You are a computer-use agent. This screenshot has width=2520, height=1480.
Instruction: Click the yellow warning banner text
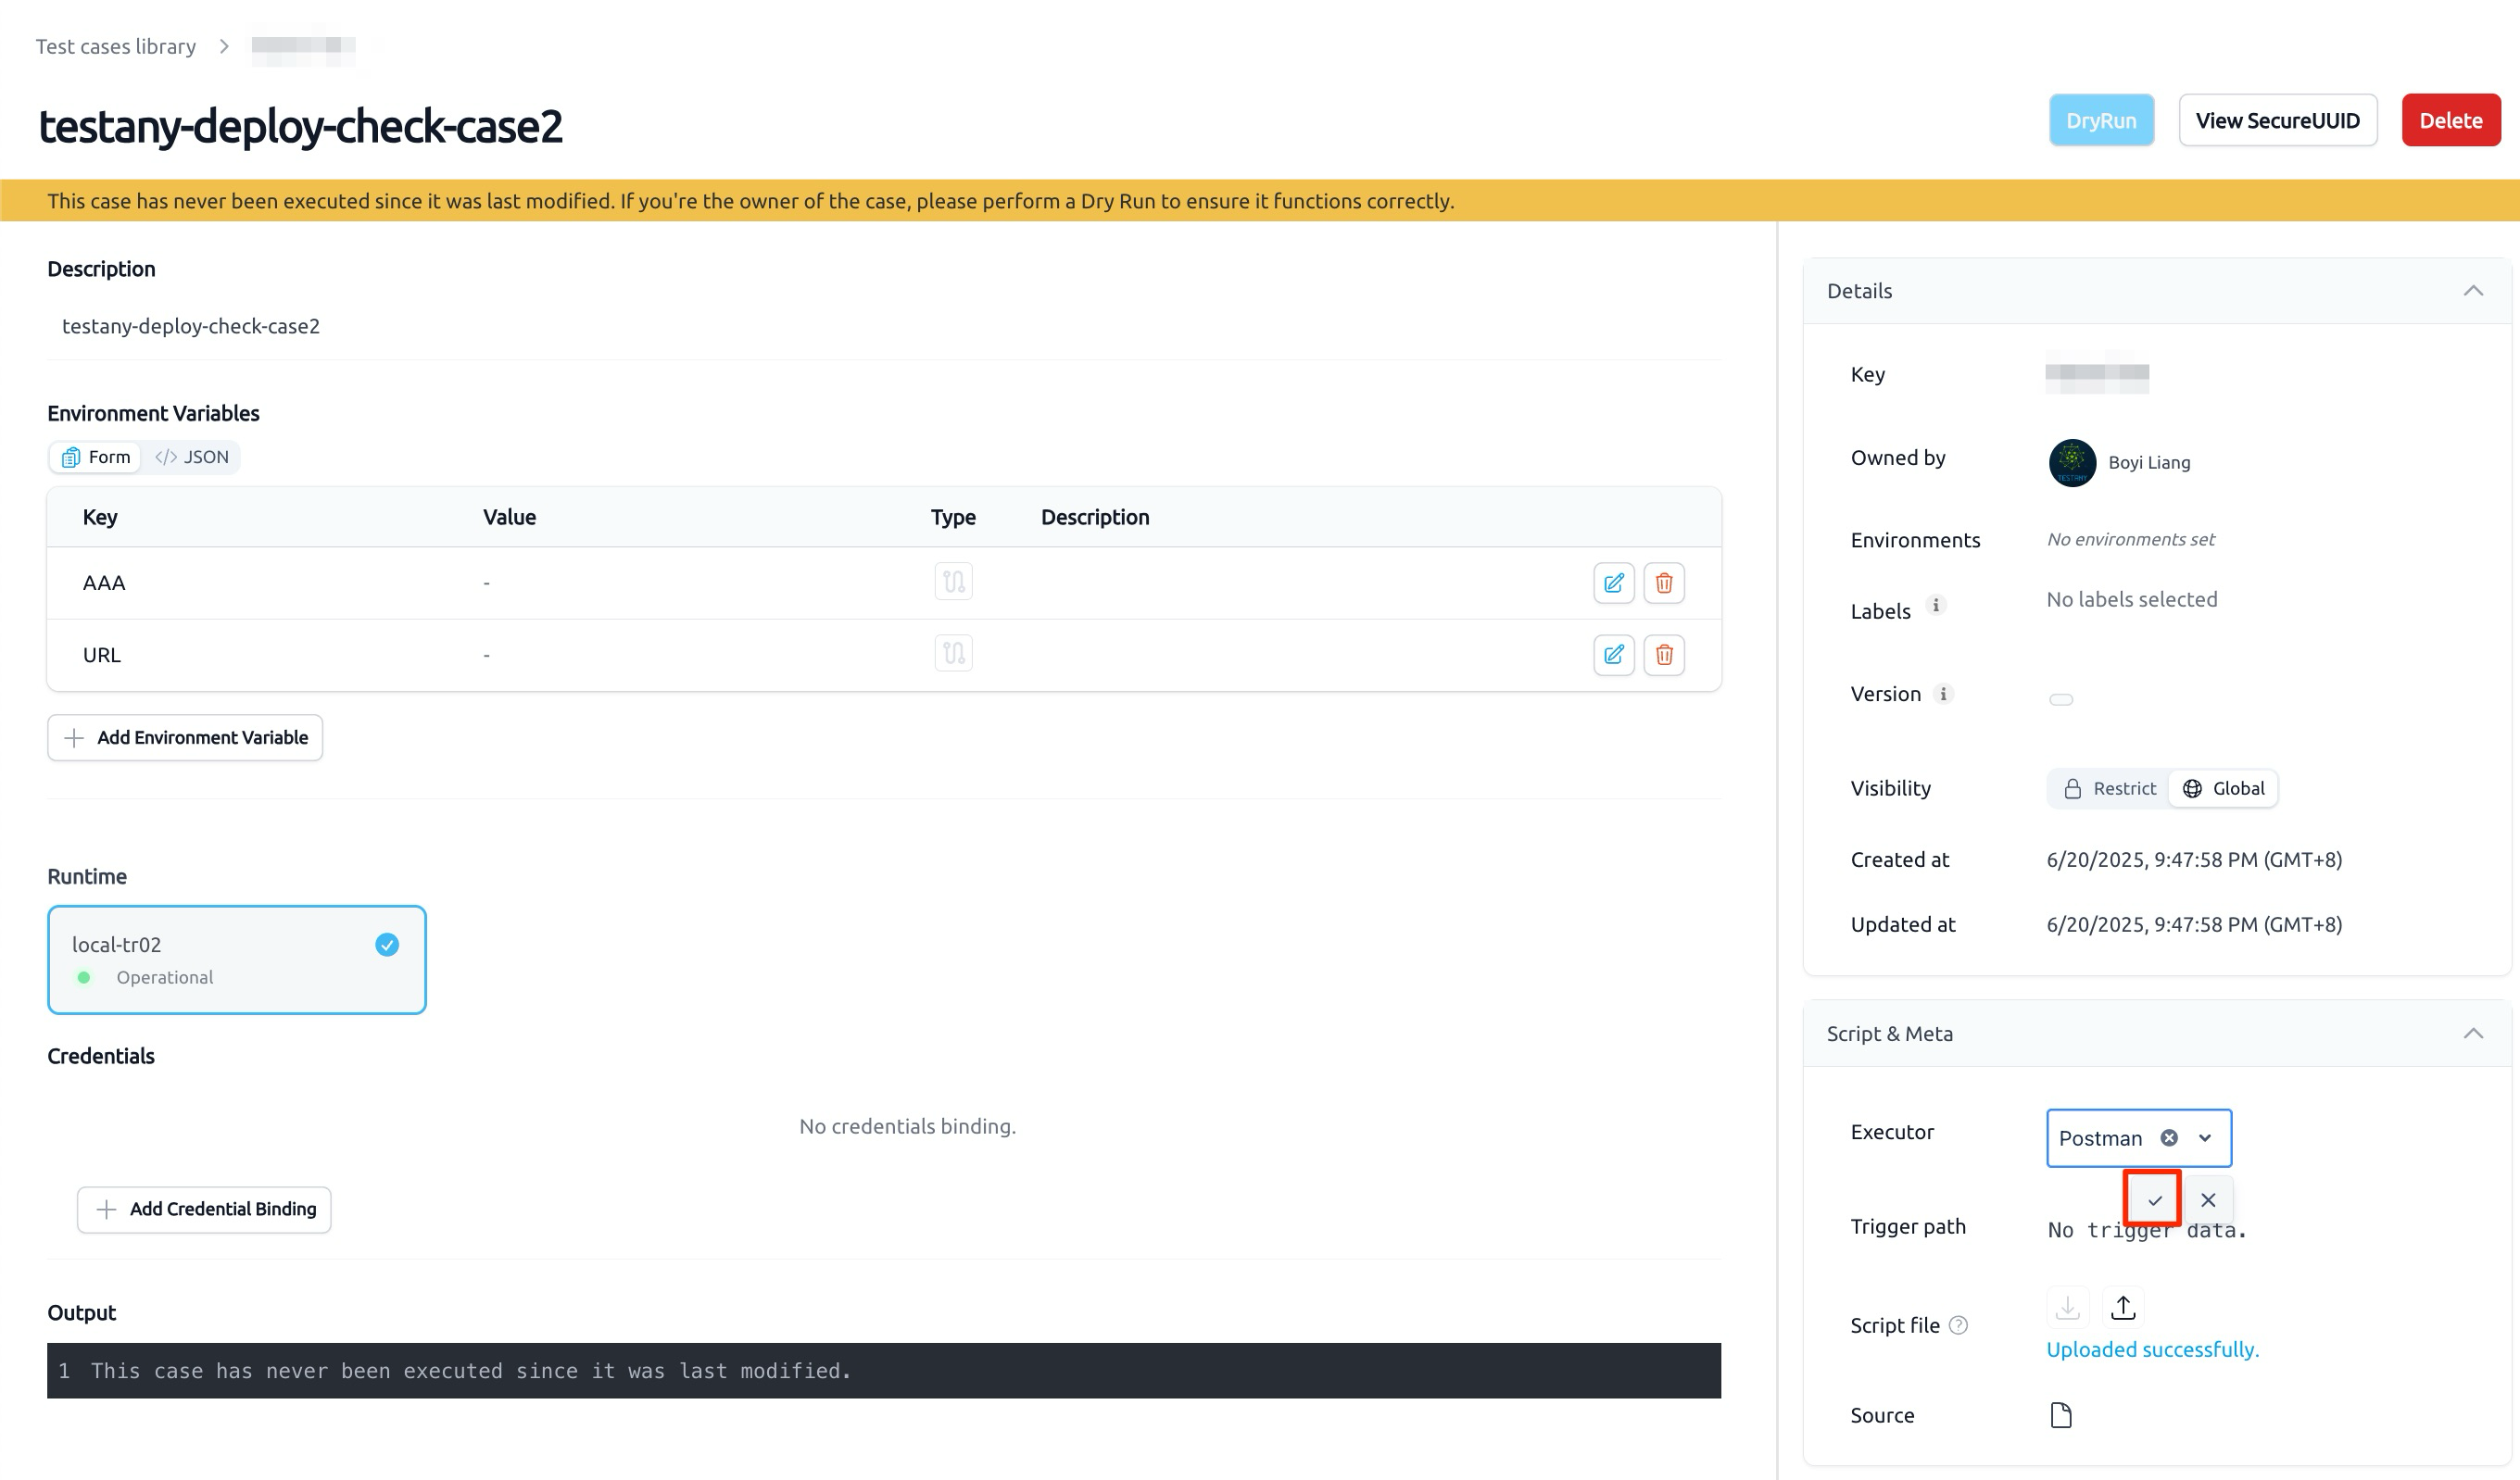click(750, 201)
